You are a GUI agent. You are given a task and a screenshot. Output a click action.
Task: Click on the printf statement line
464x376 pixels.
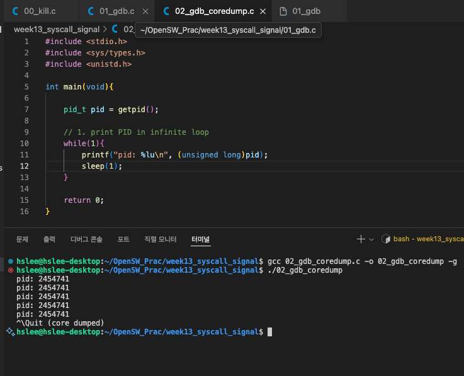[174, 155]
